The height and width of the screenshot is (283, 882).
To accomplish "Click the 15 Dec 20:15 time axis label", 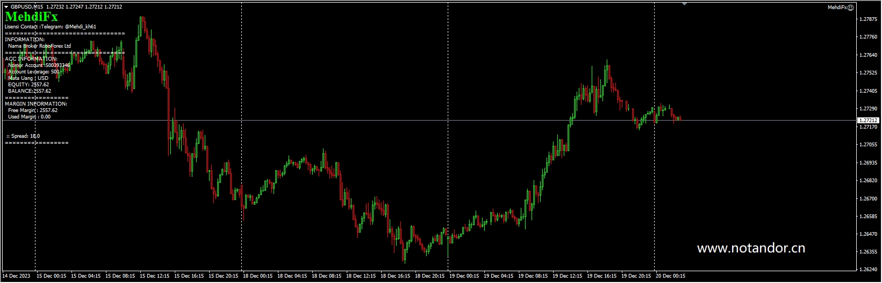I will point(224,276).
